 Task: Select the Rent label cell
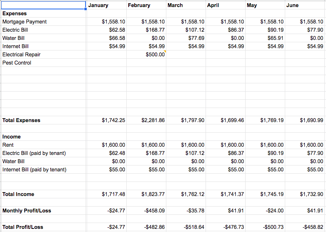(x=43, y=145)
